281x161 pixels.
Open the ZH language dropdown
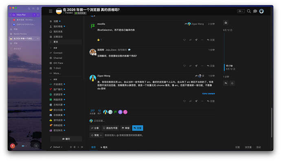[x=241, y=11]
